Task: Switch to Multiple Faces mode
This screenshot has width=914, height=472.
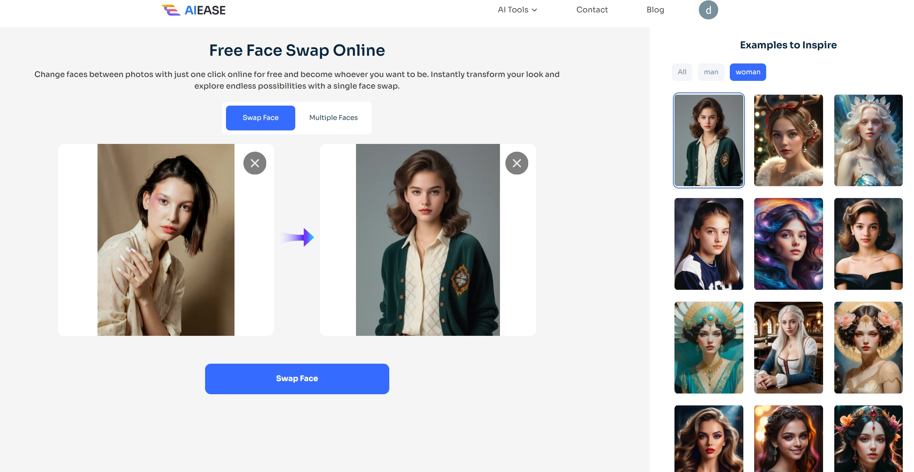Action: click(333, 118)
